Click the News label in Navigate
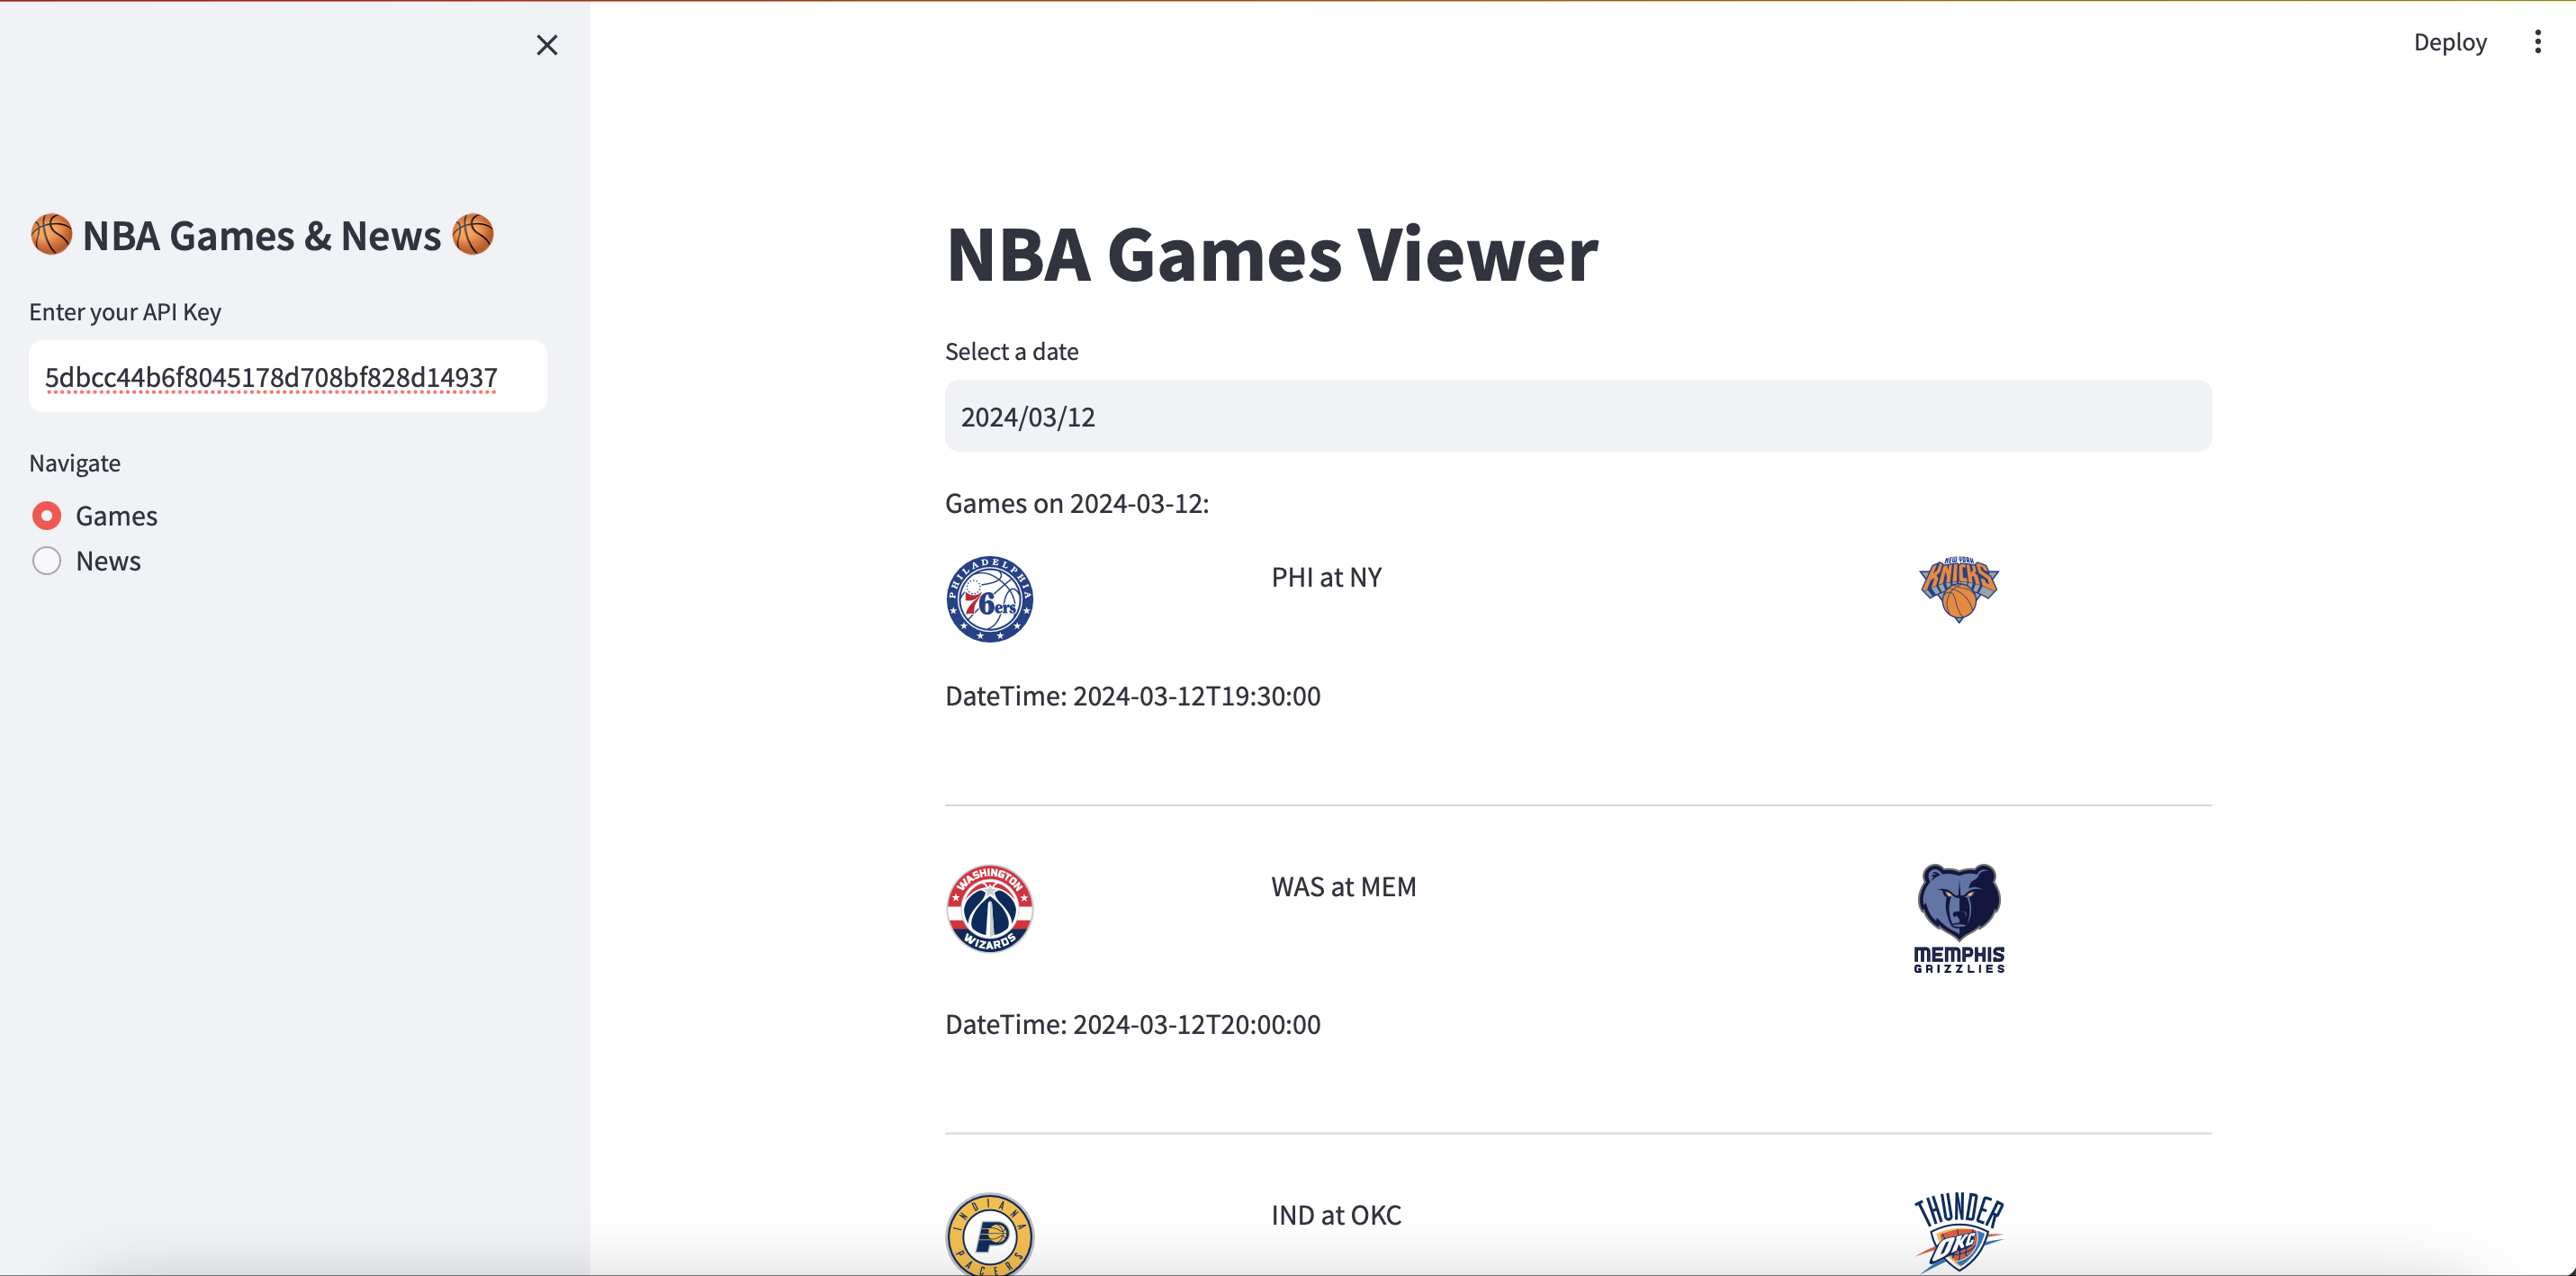The height and width of the screenshot is (1276, 2576). [x=108, y=561]
